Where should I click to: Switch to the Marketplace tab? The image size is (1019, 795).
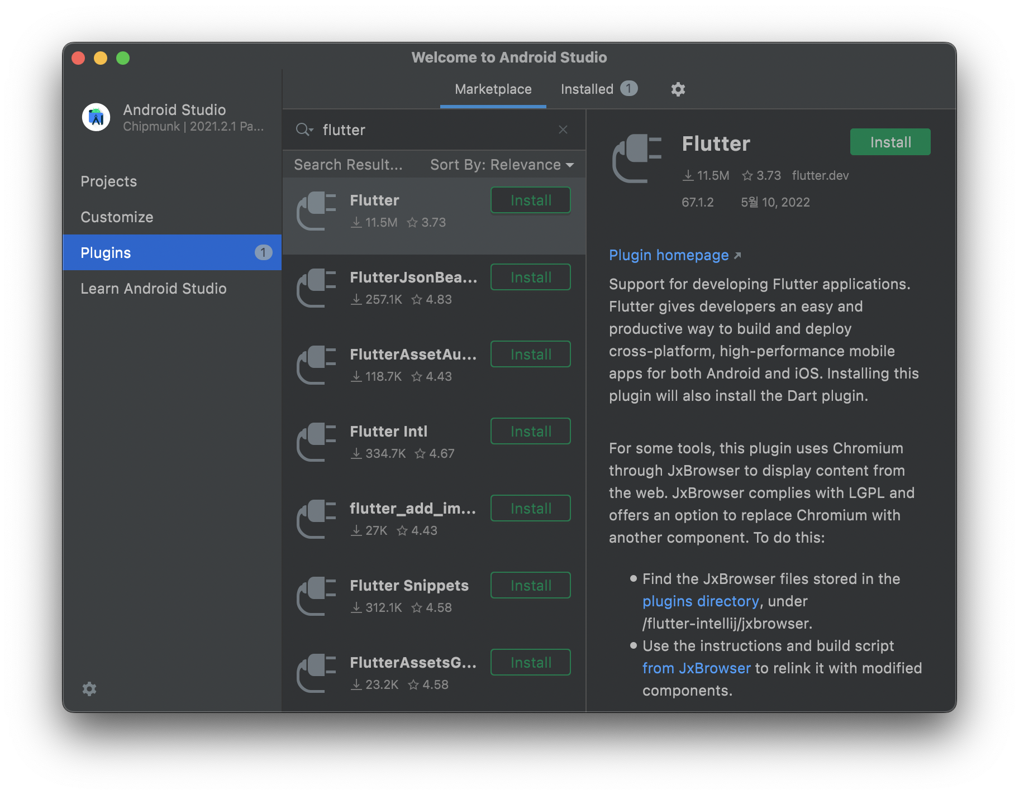493,89
